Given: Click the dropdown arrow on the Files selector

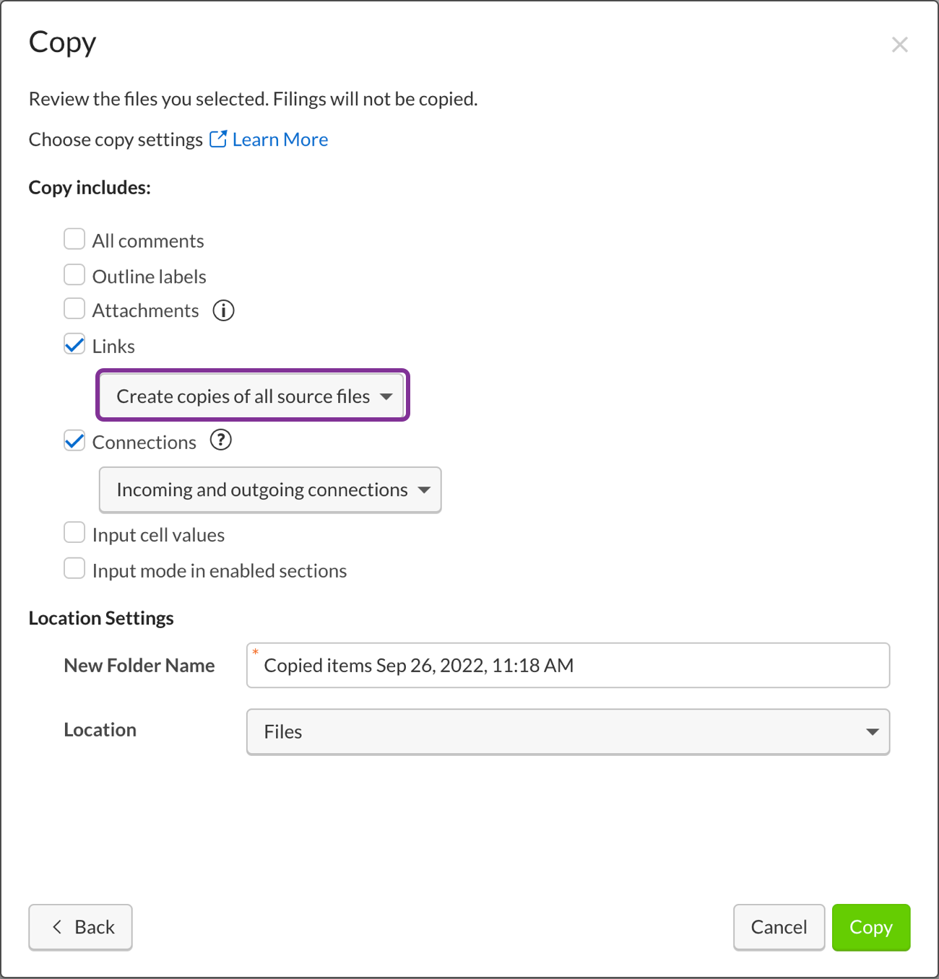Looking at the screenshot, I should [x=871, y=732].
